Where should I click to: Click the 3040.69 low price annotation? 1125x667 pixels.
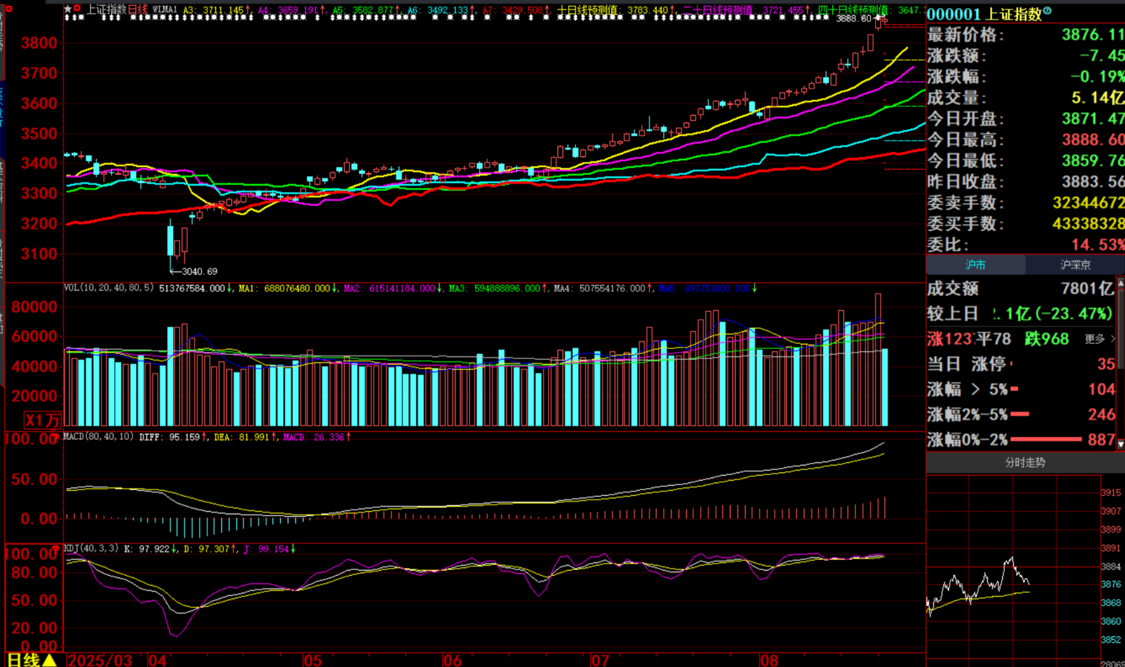(199, 271)
